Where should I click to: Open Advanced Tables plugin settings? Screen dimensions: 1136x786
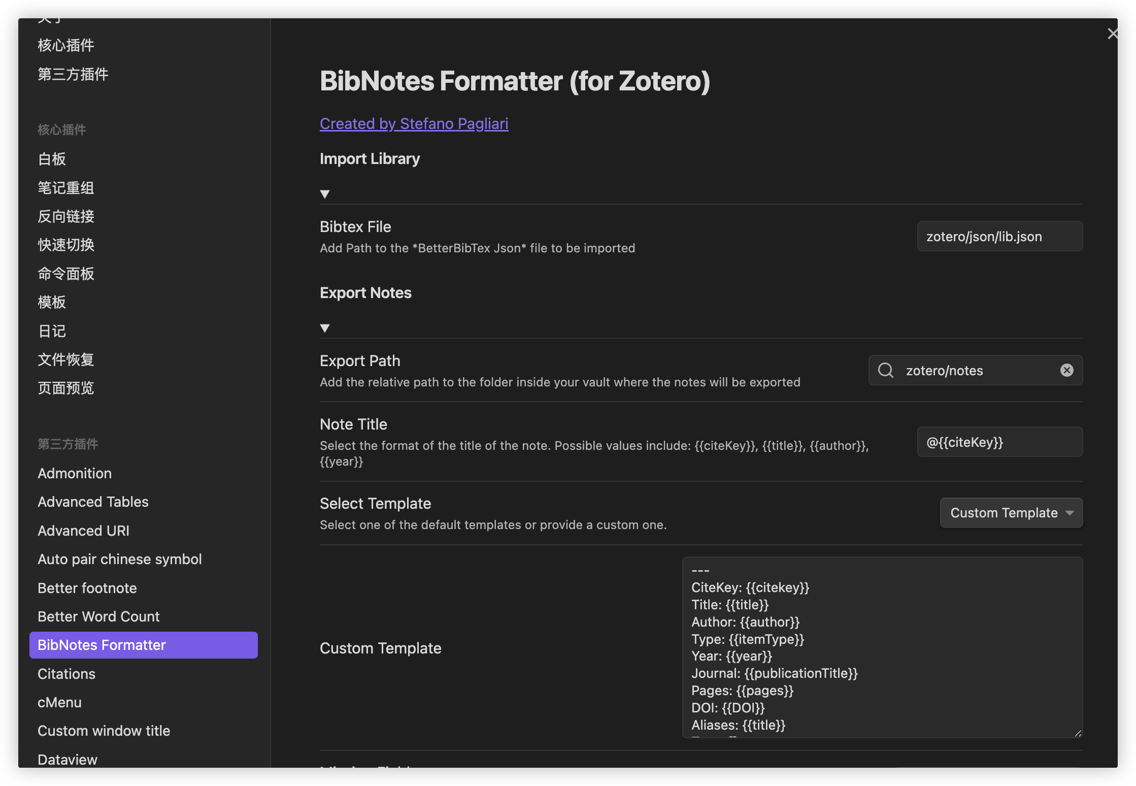[x=93, y=502]
